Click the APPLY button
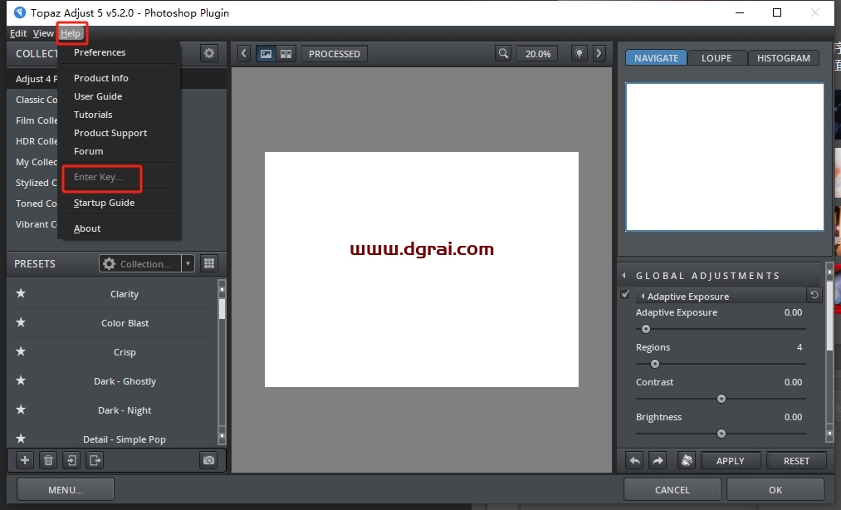This screenshot has height=510, width=841. tap(730, 461)
